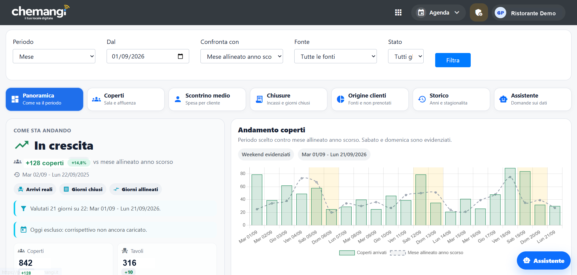Click the history clock icon beside Mar 02/09
Image resolution: width=577 pixels, height=275 pixels.
tap(17, 175)
